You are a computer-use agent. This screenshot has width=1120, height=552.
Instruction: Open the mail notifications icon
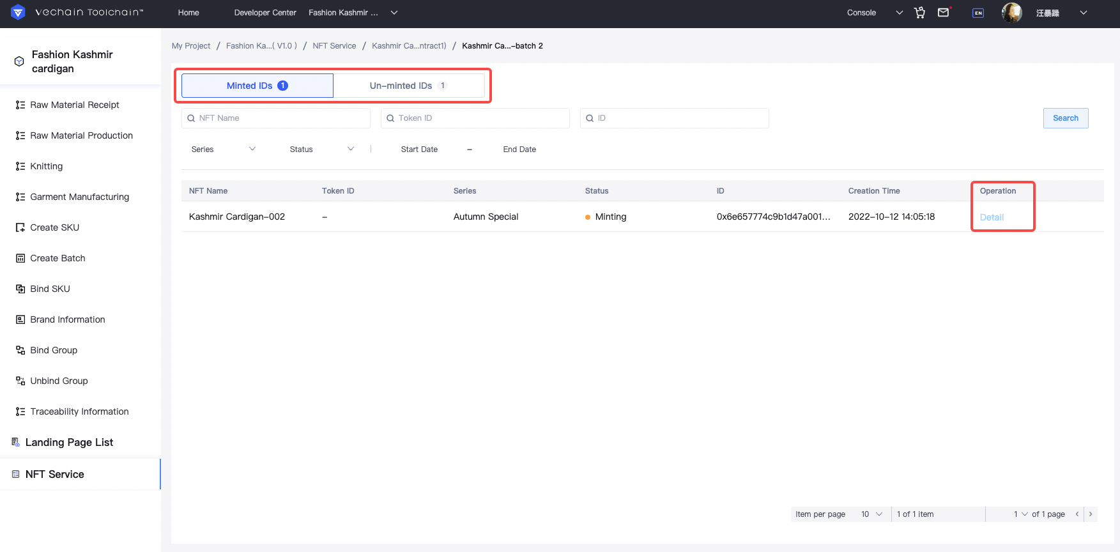pos(944,12)
